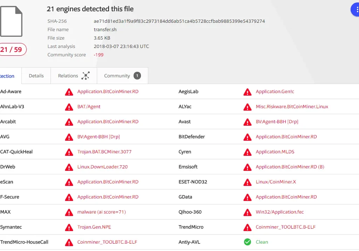Click the malware (ai score=71) result
The width and height of the screenshot is (359, 251).
(x=101, y=212)
